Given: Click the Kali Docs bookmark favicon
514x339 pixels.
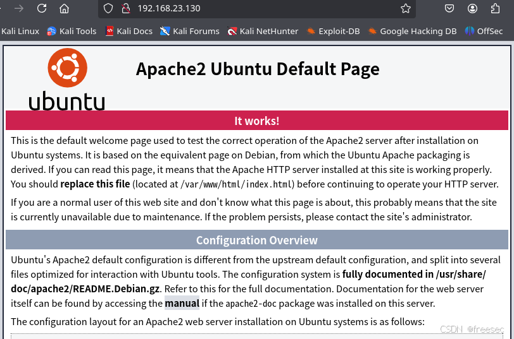Looking at the screenshot, I should [110, 32].
